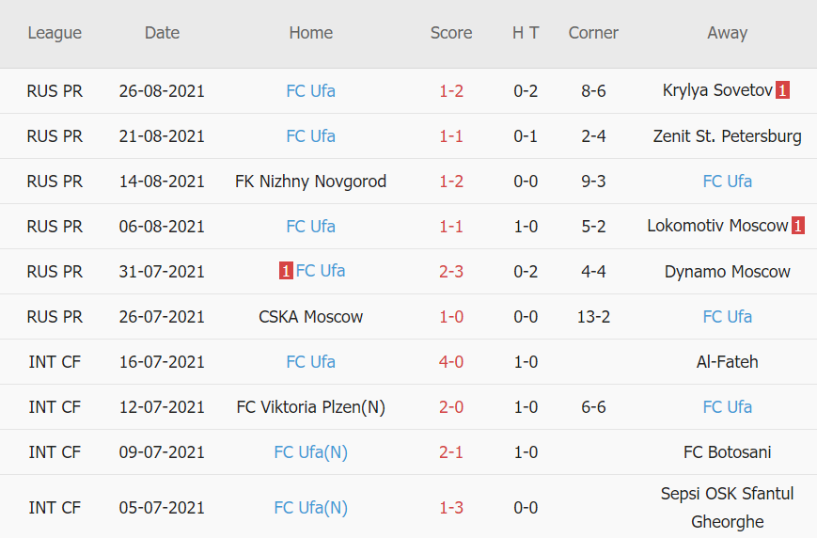Click the Corner column header
The image size is (817, 538).
(593, 33)
